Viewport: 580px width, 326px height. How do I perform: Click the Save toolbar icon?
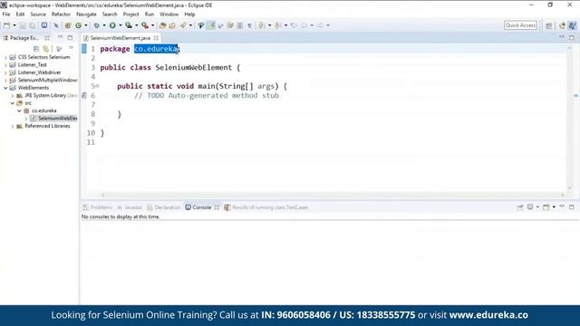pyautogui.click(x=23, y=25)
